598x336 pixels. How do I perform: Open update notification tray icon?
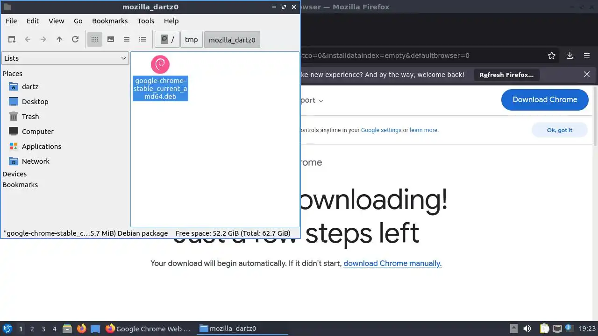pyautogui.click(x=570, y=329)
